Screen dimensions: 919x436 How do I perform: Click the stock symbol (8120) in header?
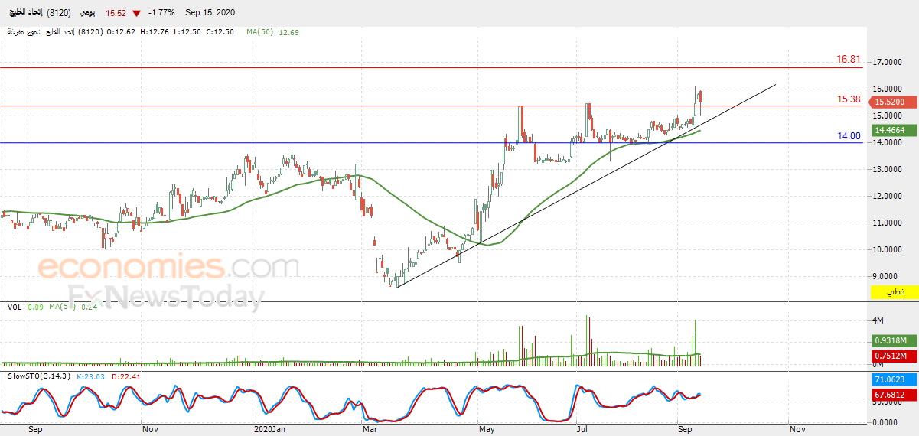coord(60,13)
